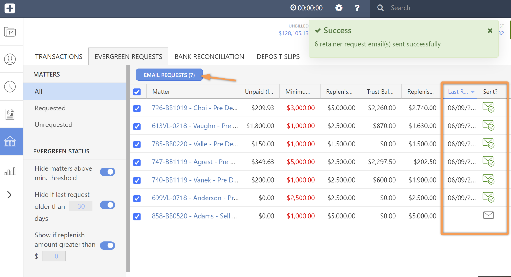Click unsent envelope icon for Adams matter
This screenshot has width=511, height=277.
[x=488, y=215]
